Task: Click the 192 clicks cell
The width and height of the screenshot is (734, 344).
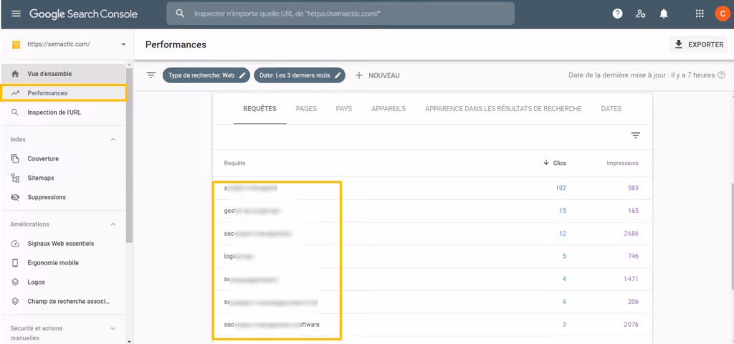Action: (x=561, y=188)
